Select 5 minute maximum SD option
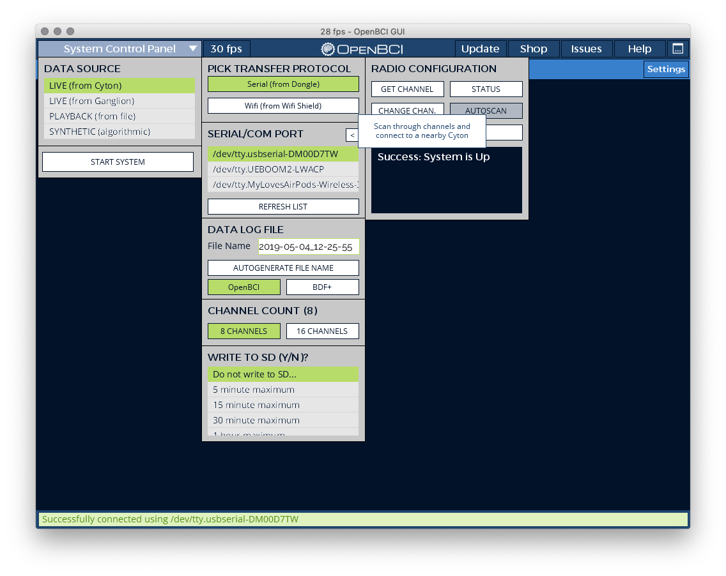Screen dimensions: 726x576 (283, 390)
